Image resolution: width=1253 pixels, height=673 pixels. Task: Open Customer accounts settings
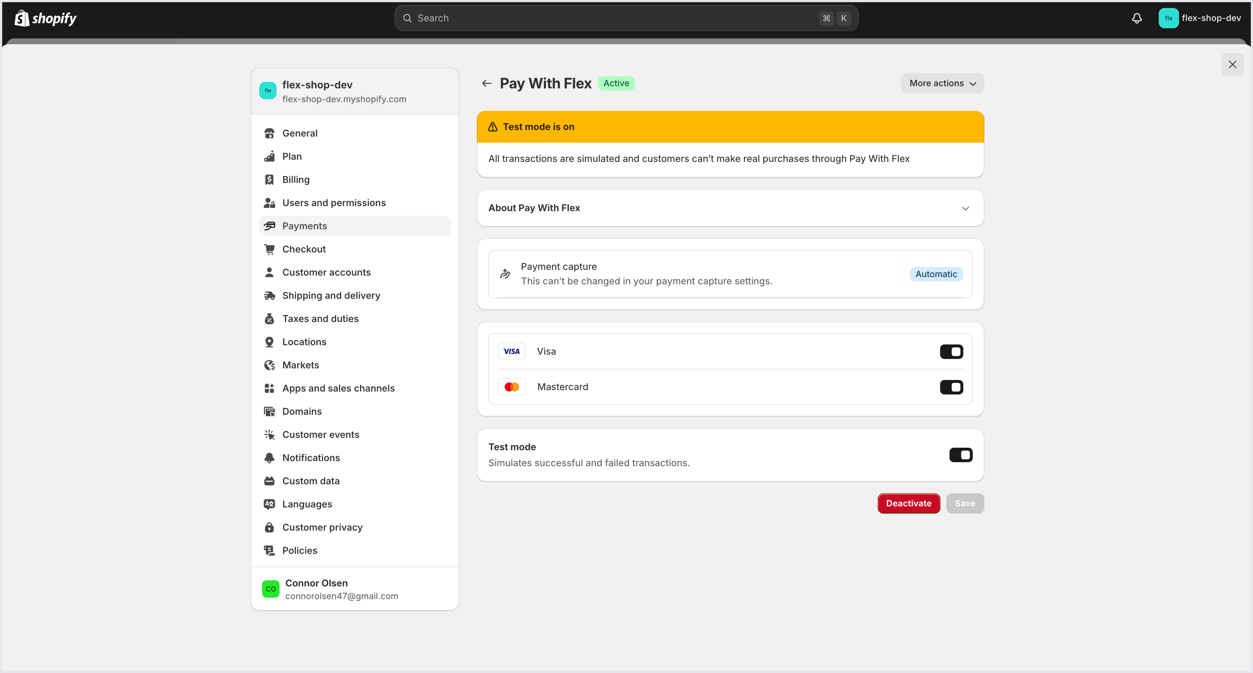pyautogui.click(x=355, y=273)
